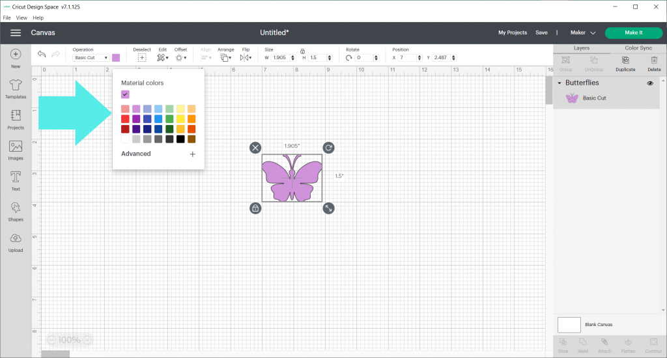Screen dimensions: 667x358
Task: Click the X position input field
Action: (407, 58)
